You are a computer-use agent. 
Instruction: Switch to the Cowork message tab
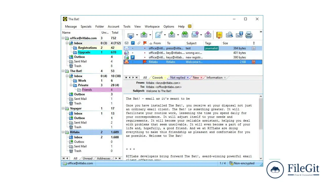point(157,78)
